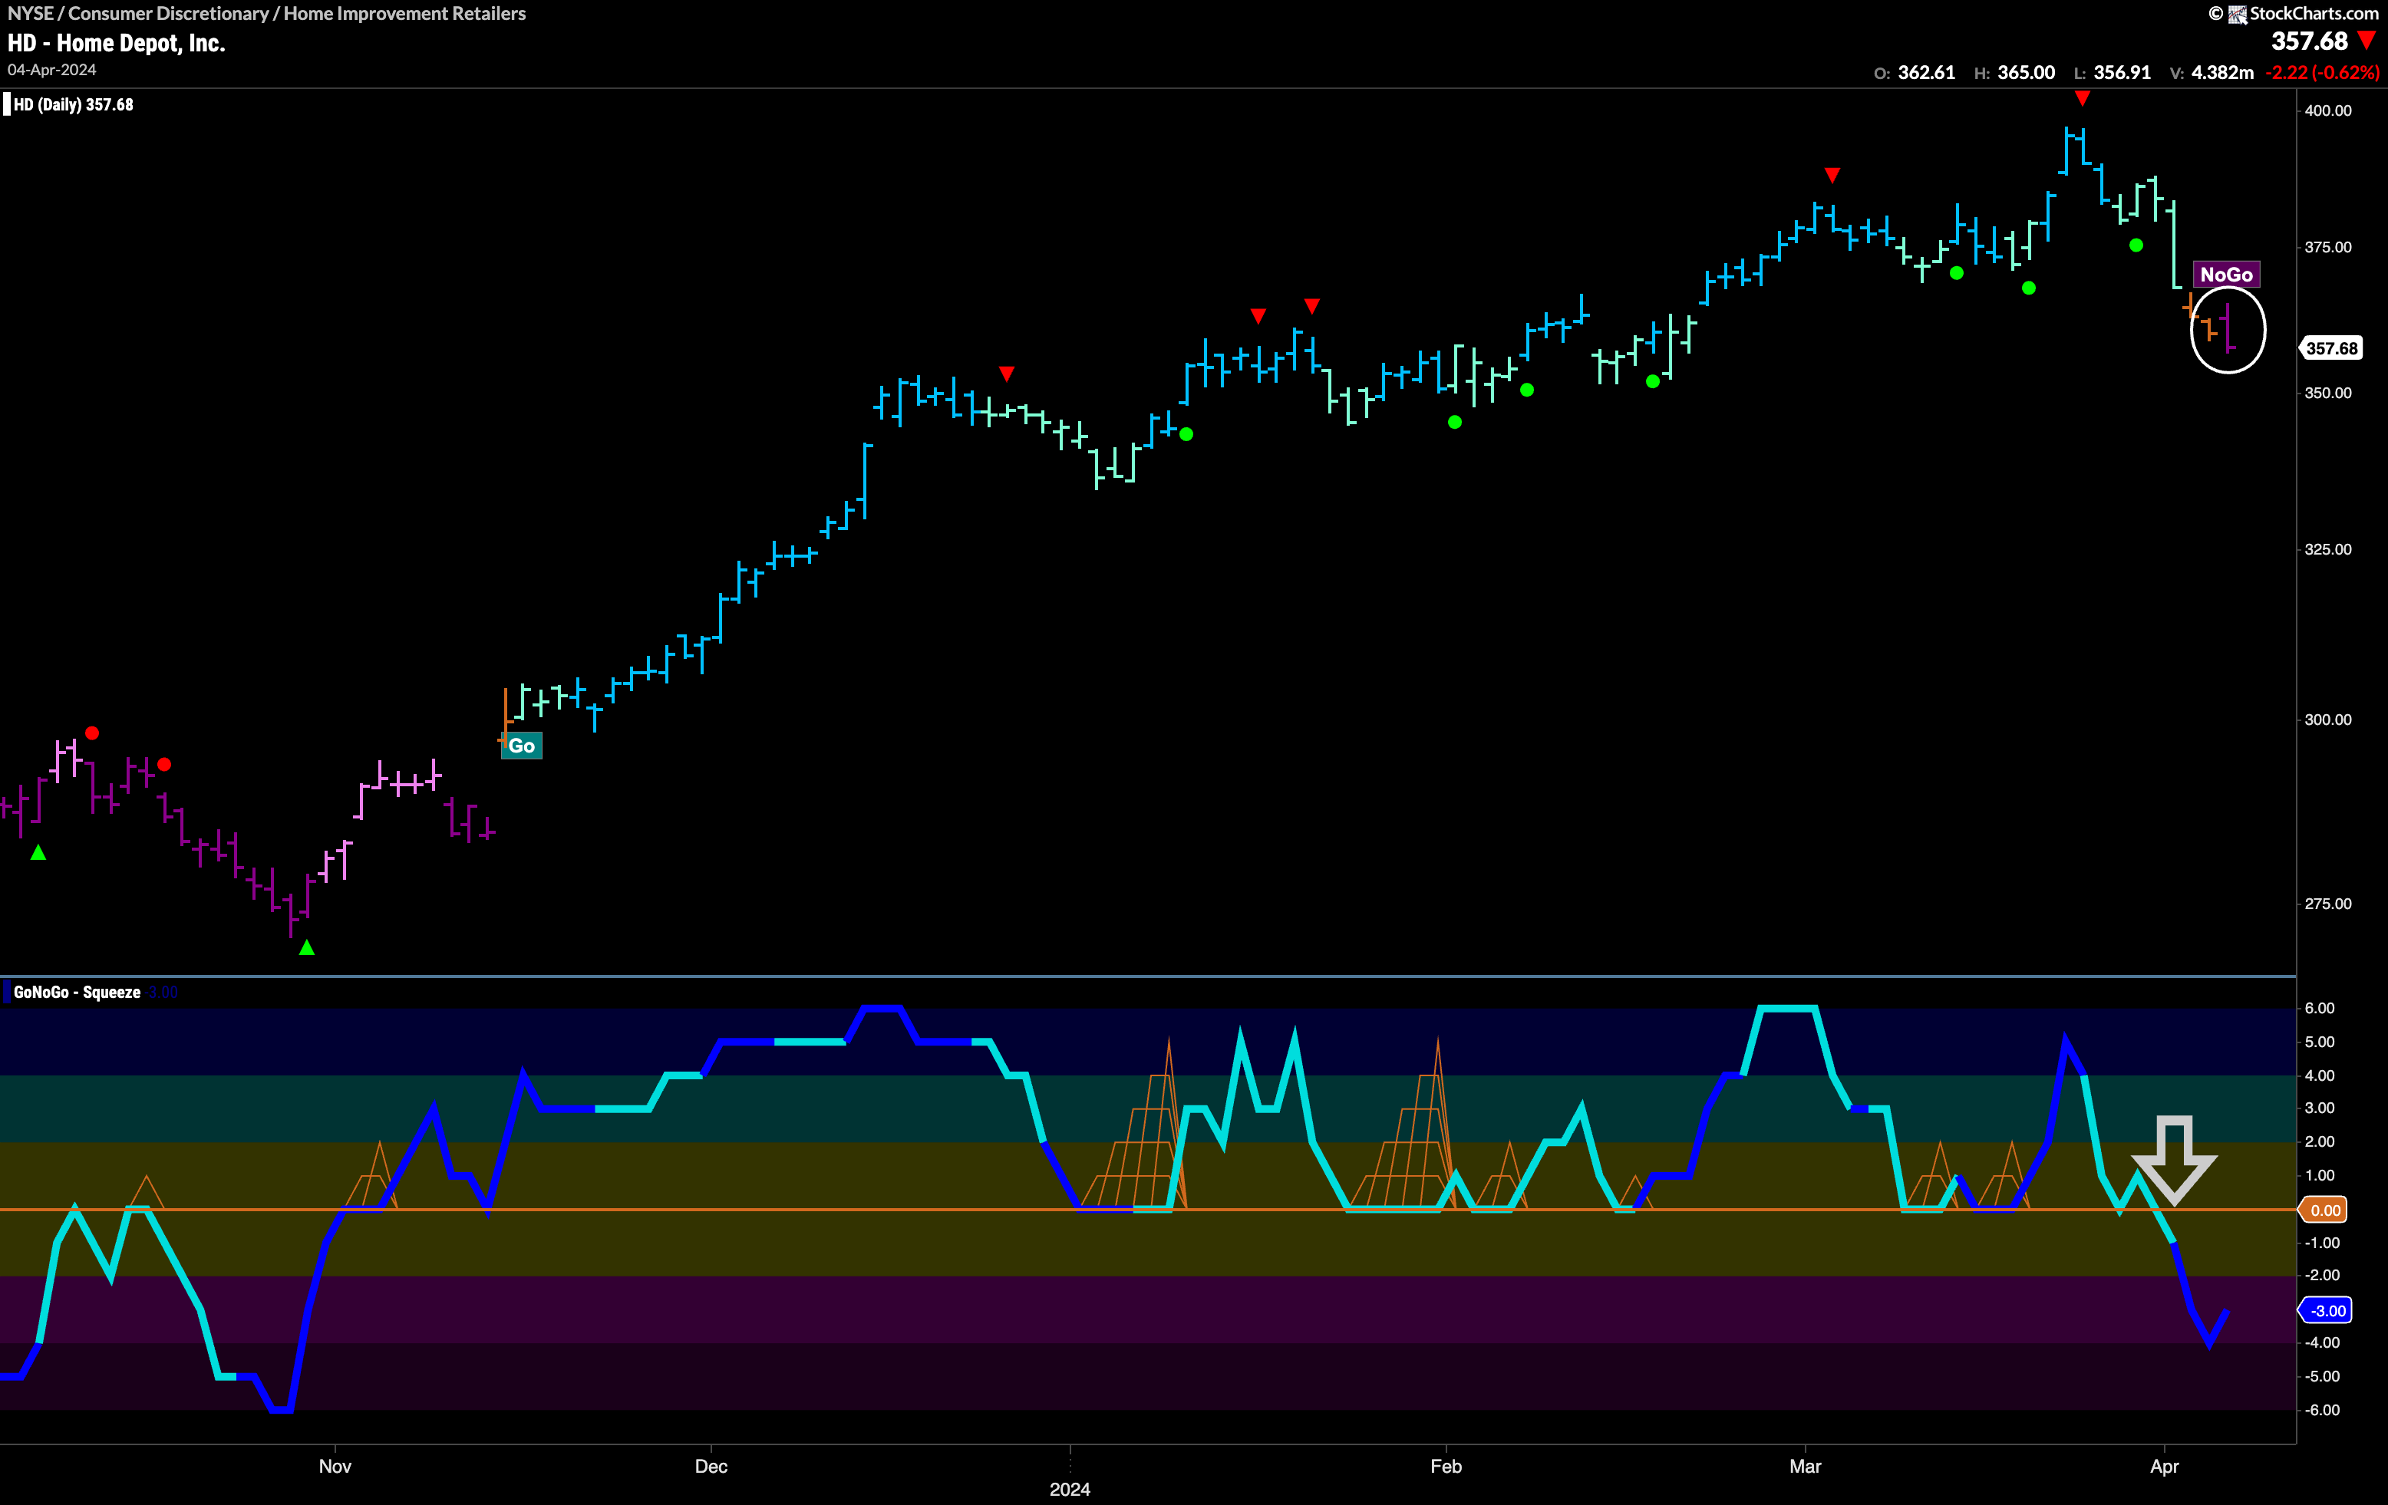
Task: Click the 2024 year label on time axis
Action: (x=1070, y=1489)
